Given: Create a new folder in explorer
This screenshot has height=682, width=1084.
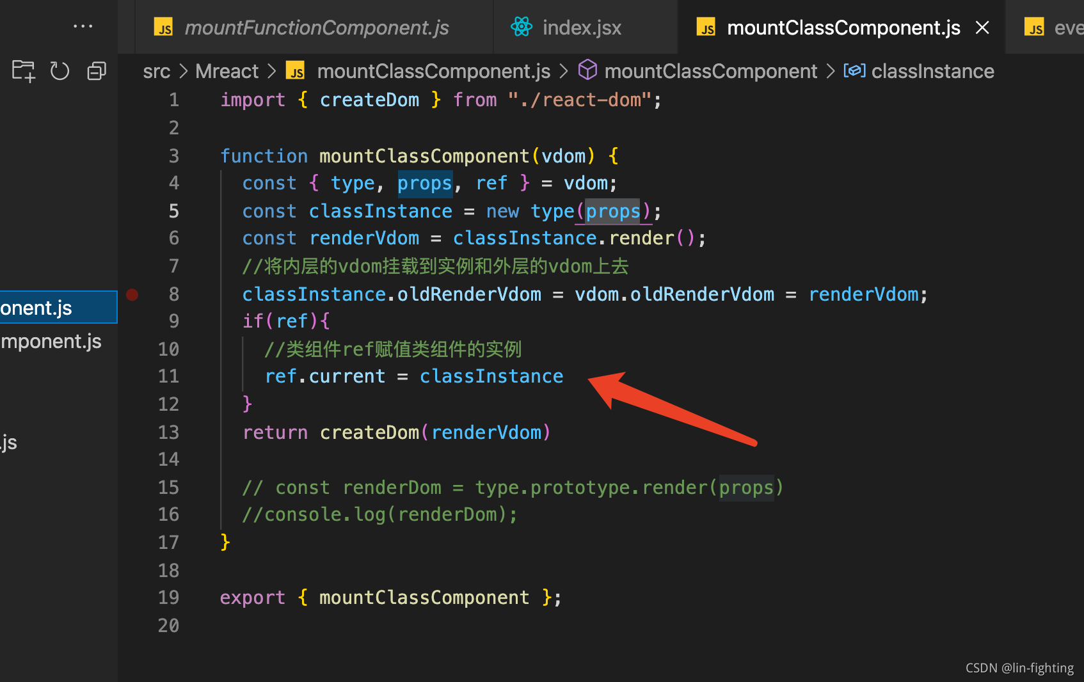Looking at the screenshot, I should tap(24, 71).
